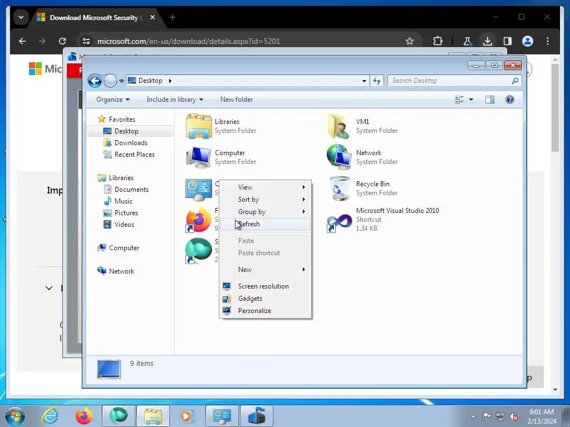Click the change view icon
570x427 pixels.
459,100
